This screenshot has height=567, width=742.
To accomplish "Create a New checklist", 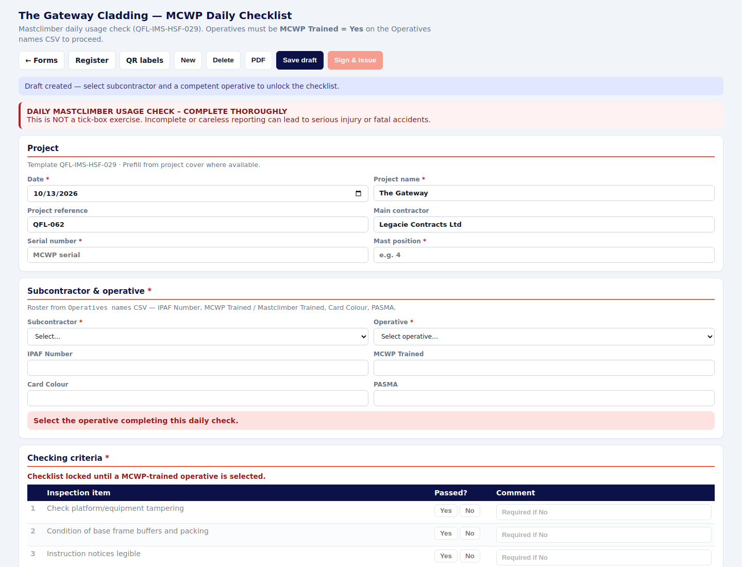I will click(x=188, y=60).
